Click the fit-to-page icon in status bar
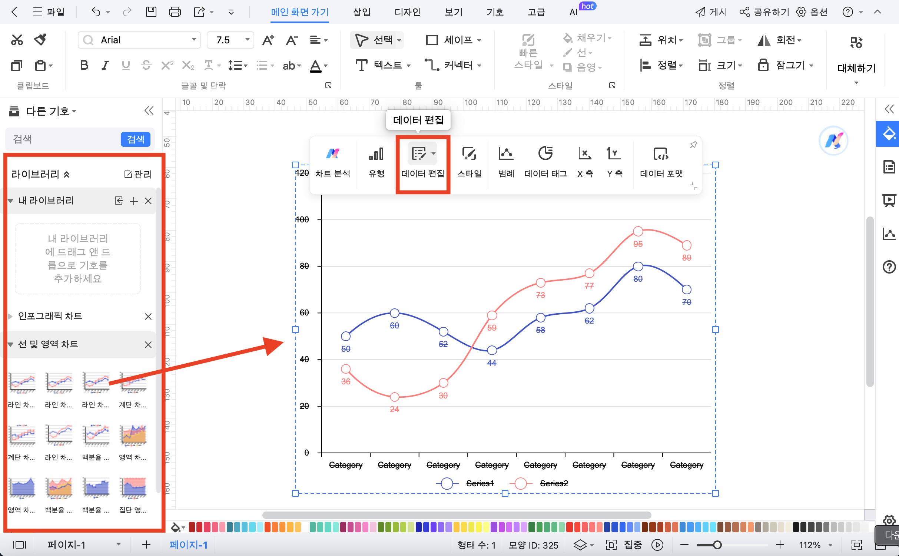 (856, 545)
